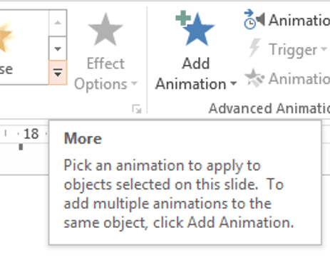330x260 pixels.
Task: Click the animation gallery scroll-up arrow
Action: tap(58, 23)
